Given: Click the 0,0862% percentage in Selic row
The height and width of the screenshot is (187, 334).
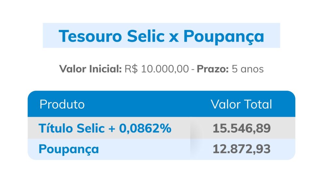Looking at the screenshot, I should coord(145,128).
